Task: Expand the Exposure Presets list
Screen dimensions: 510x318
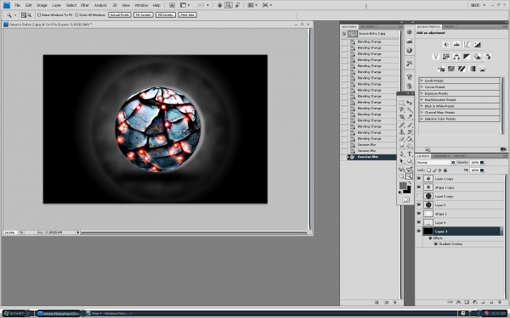Action: 422,93
